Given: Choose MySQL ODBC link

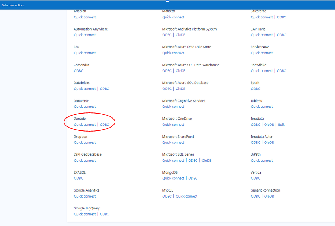Looking at the screenshot, I should (167, 196).
